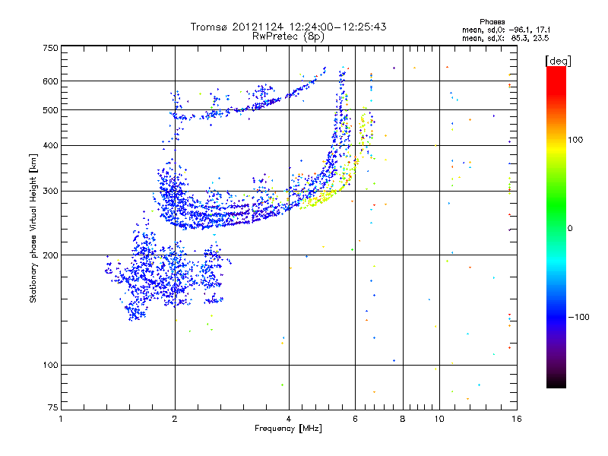Click the x-axis tick label '1'
Screen dimensions: 608x456
pyautogui.click(x=61, y=419)
